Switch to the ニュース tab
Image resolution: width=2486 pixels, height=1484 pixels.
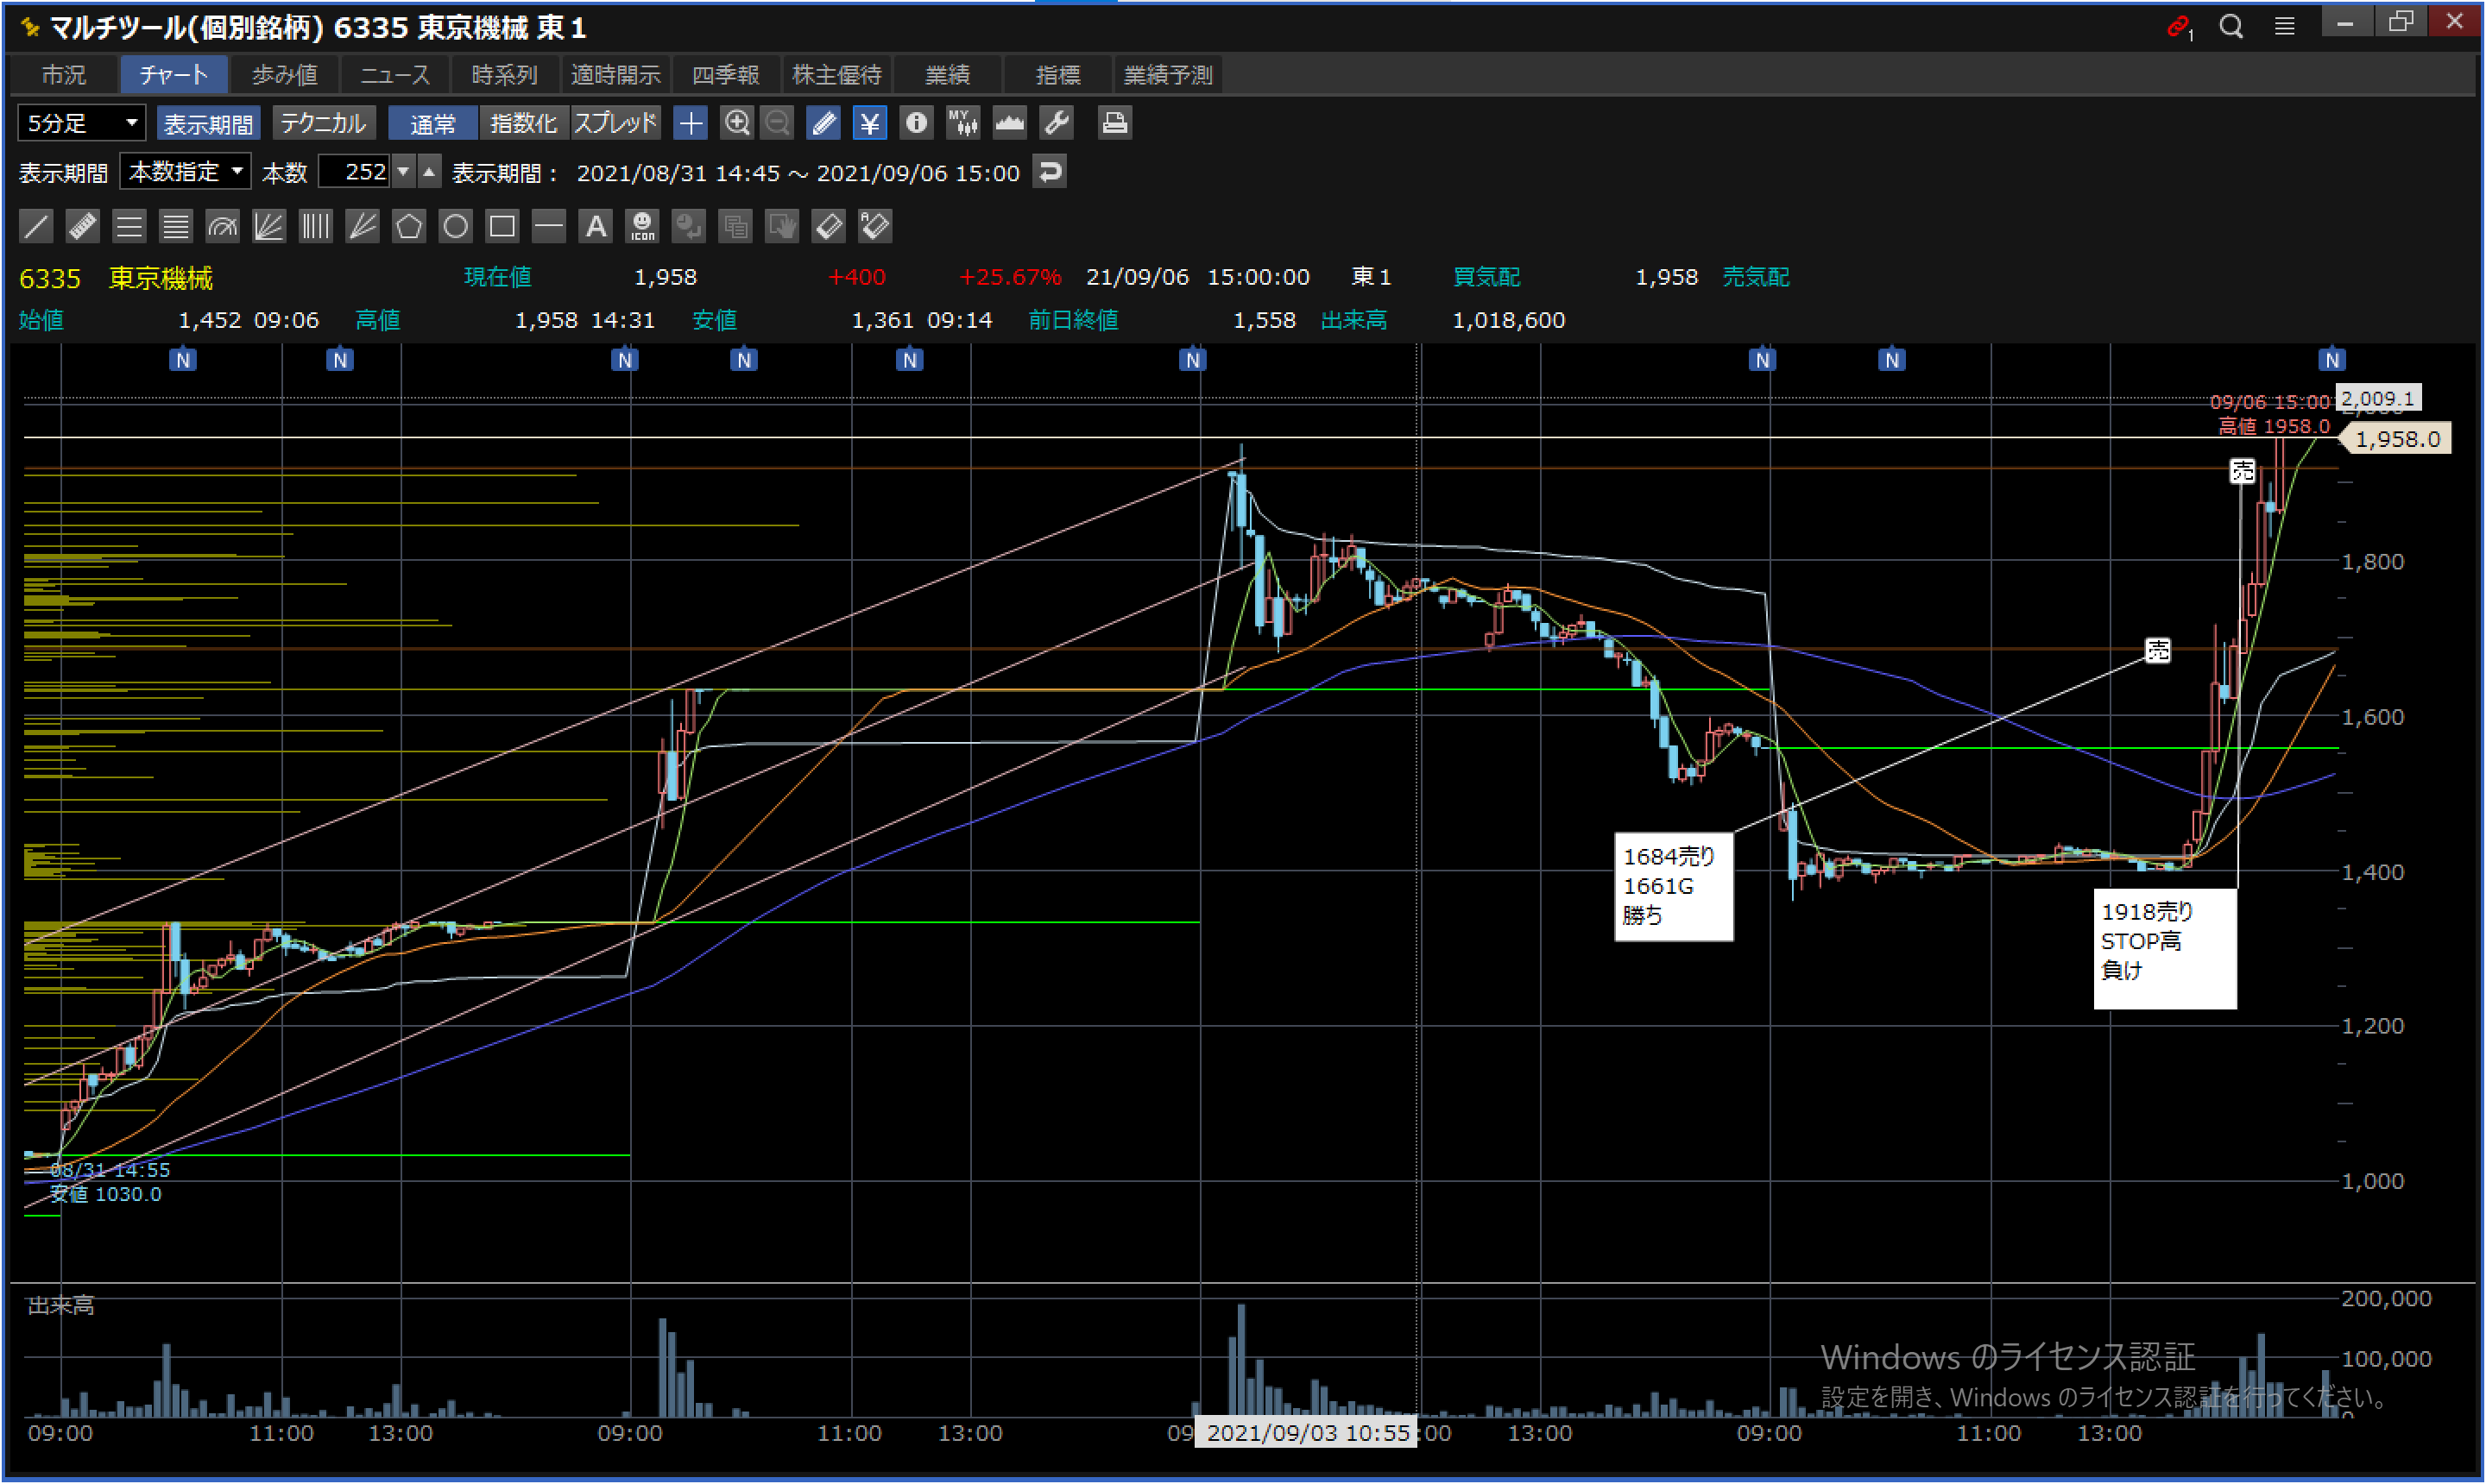[x=394, y=75]
